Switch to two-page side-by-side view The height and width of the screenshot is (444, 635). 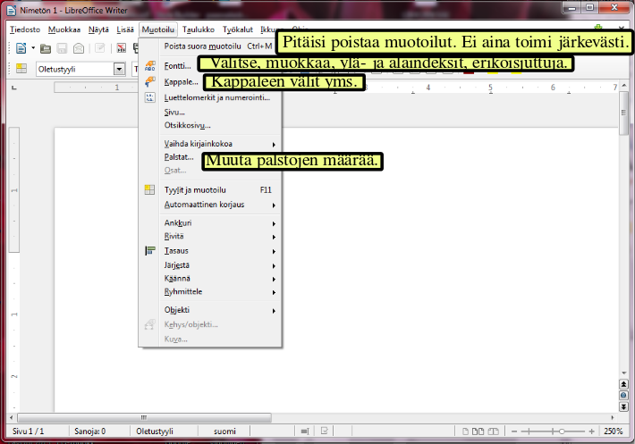tap(478, 431)
